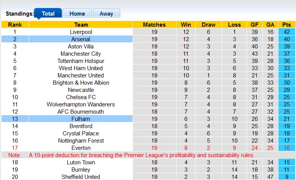Open Wolverhampton Wanderers team link
The height and width of the screenshot is (180, 296).
[x=81, y=104]
